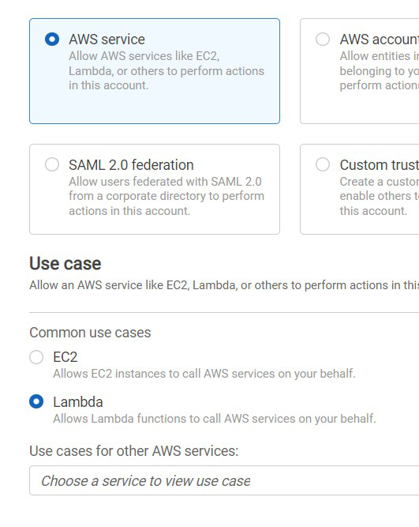Choose the SAML 2.0 federation radio button
This screenshot has height=527, width=419.
[52, 164]
